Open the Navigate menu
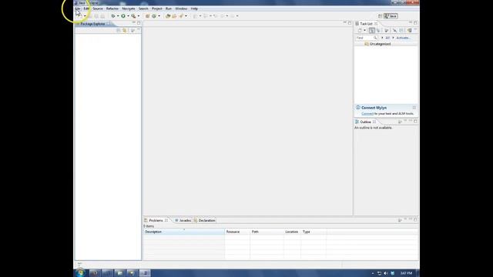Viewport: 493px width, 277px height. [x=129, y=8]
